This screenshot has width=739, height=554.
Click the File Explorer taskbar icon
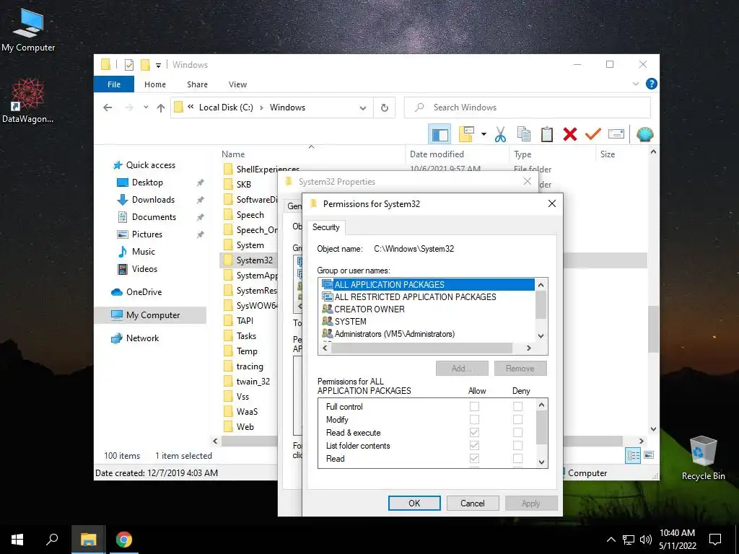pos(88,540)
